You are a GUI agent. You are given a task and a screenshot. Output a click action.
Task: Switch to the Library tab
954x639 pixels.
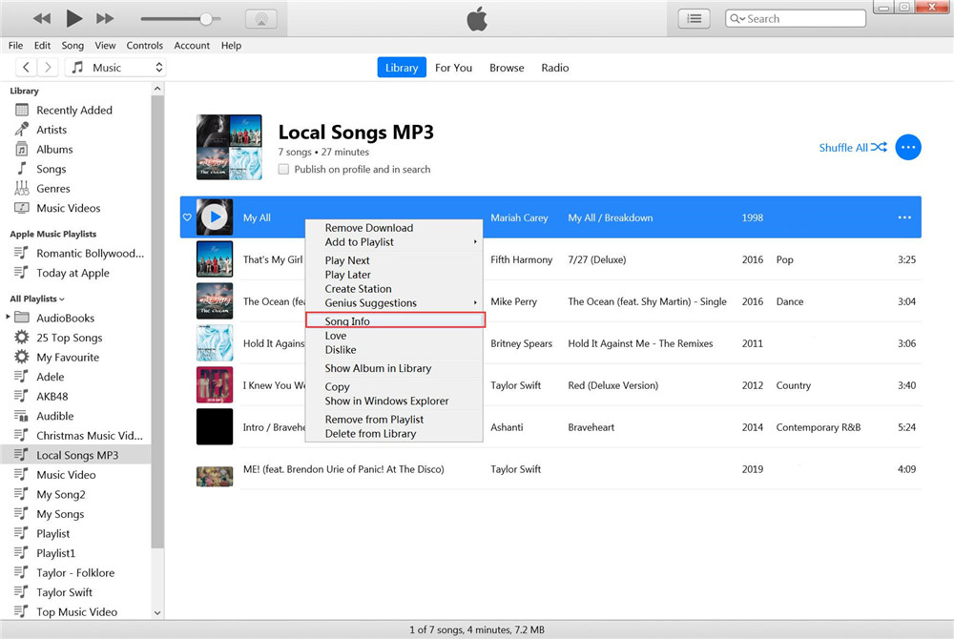[402, 68]
